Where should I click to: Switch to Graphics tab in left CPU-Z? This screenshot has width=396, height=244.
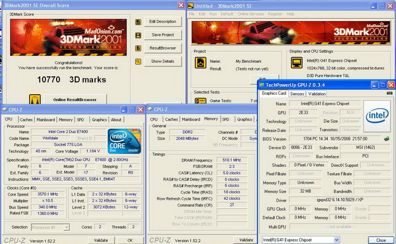coord(99,120)
